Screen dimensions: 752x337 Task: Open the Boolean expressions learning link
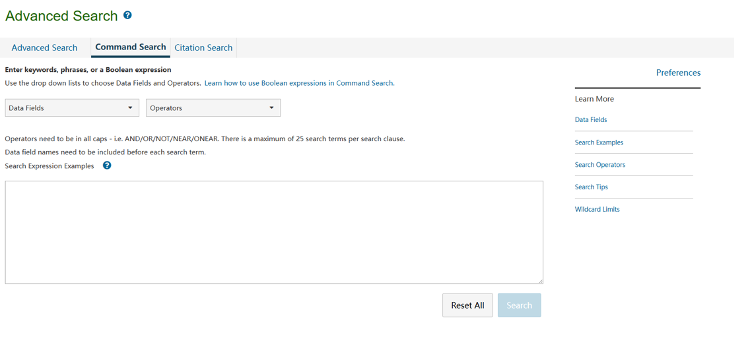click(299, 83)
